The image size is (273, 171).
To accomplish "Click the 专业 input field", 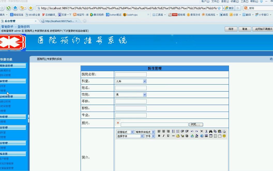I will (131, 115).
